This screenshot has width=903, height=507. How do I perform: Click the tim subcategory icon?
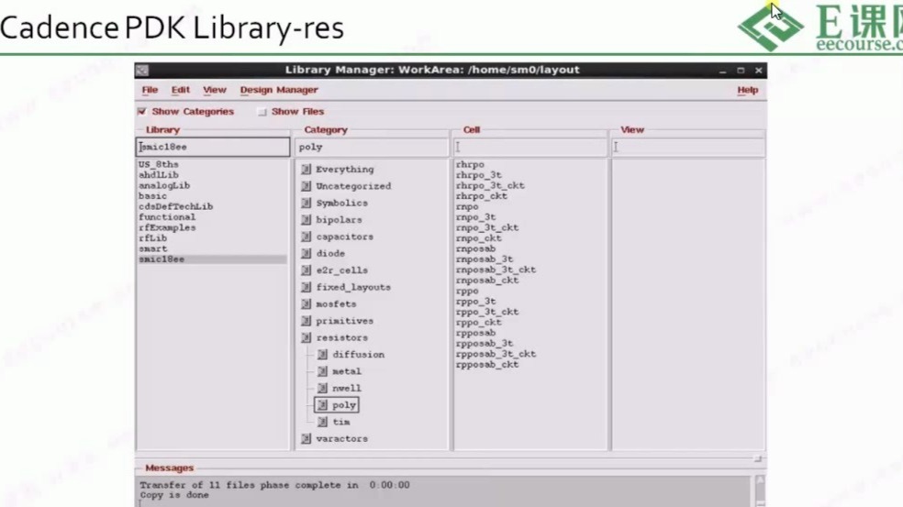[x=322, y=422]
